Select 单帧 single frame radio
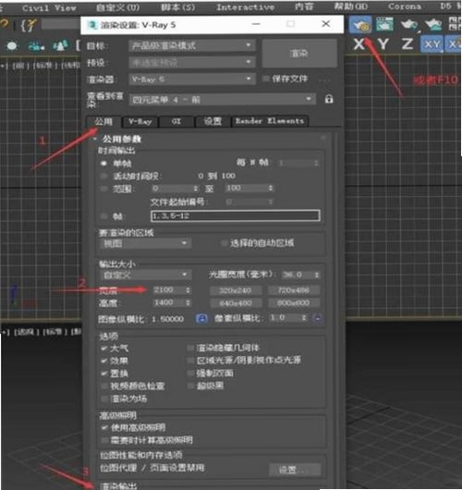462x490 pixels. [x=103, y=163]
